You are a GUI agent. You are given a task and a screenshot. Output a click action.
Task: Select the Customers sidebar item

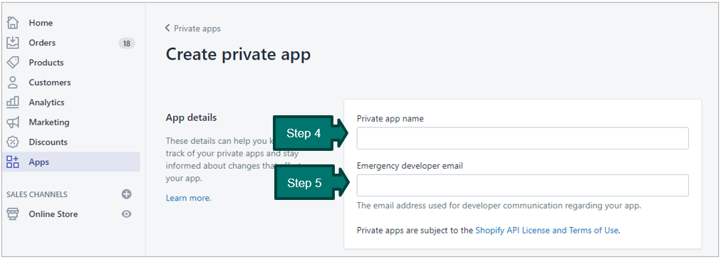point(71,83)
